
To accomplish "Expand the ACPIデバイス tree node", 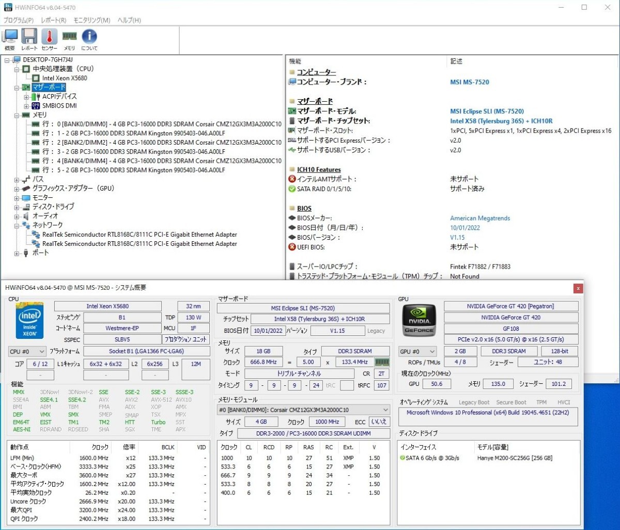I will tap(26, 97).
